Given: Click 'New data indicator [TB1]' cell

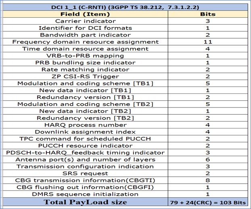Looking at the screenshot, I should point(85,90).
